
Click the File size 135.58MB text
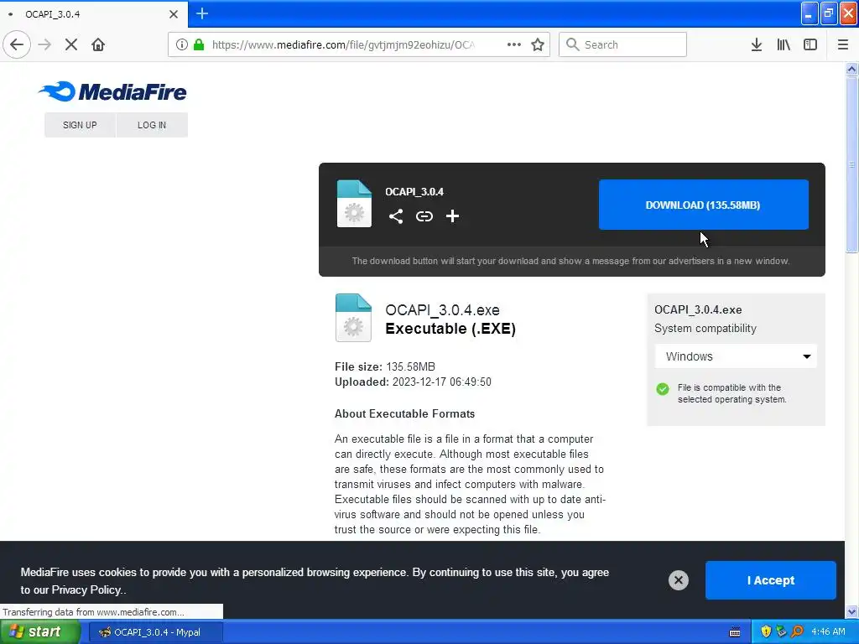(x=384, y=367)
